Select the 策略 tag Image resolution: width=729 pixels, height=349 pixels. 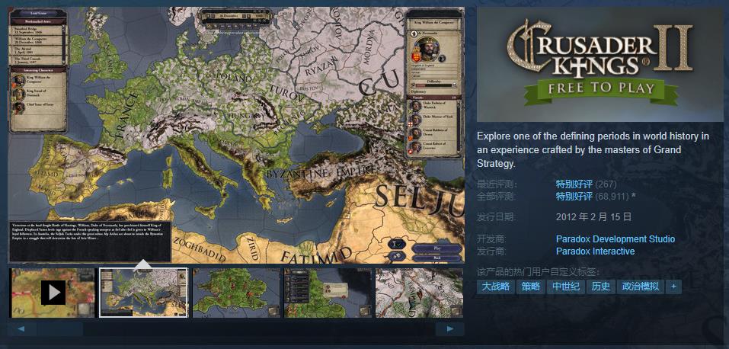click(530, 287)
